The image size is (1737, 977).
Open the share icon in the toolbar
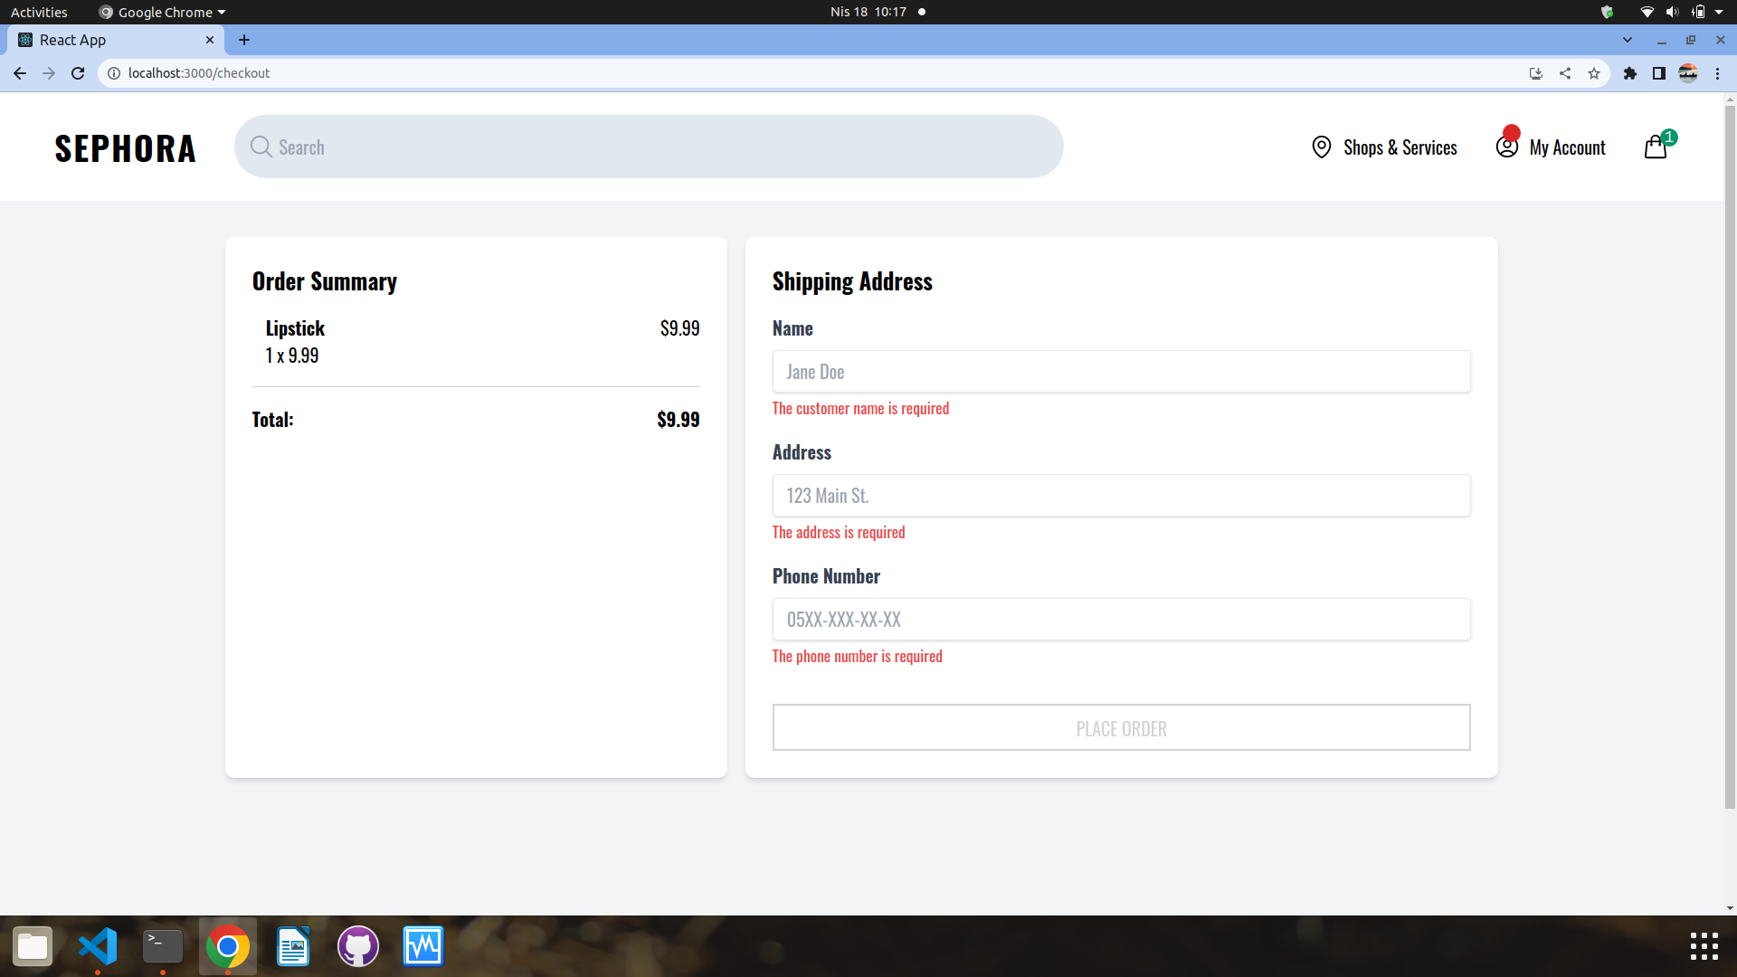click(x=1565, y=73)
